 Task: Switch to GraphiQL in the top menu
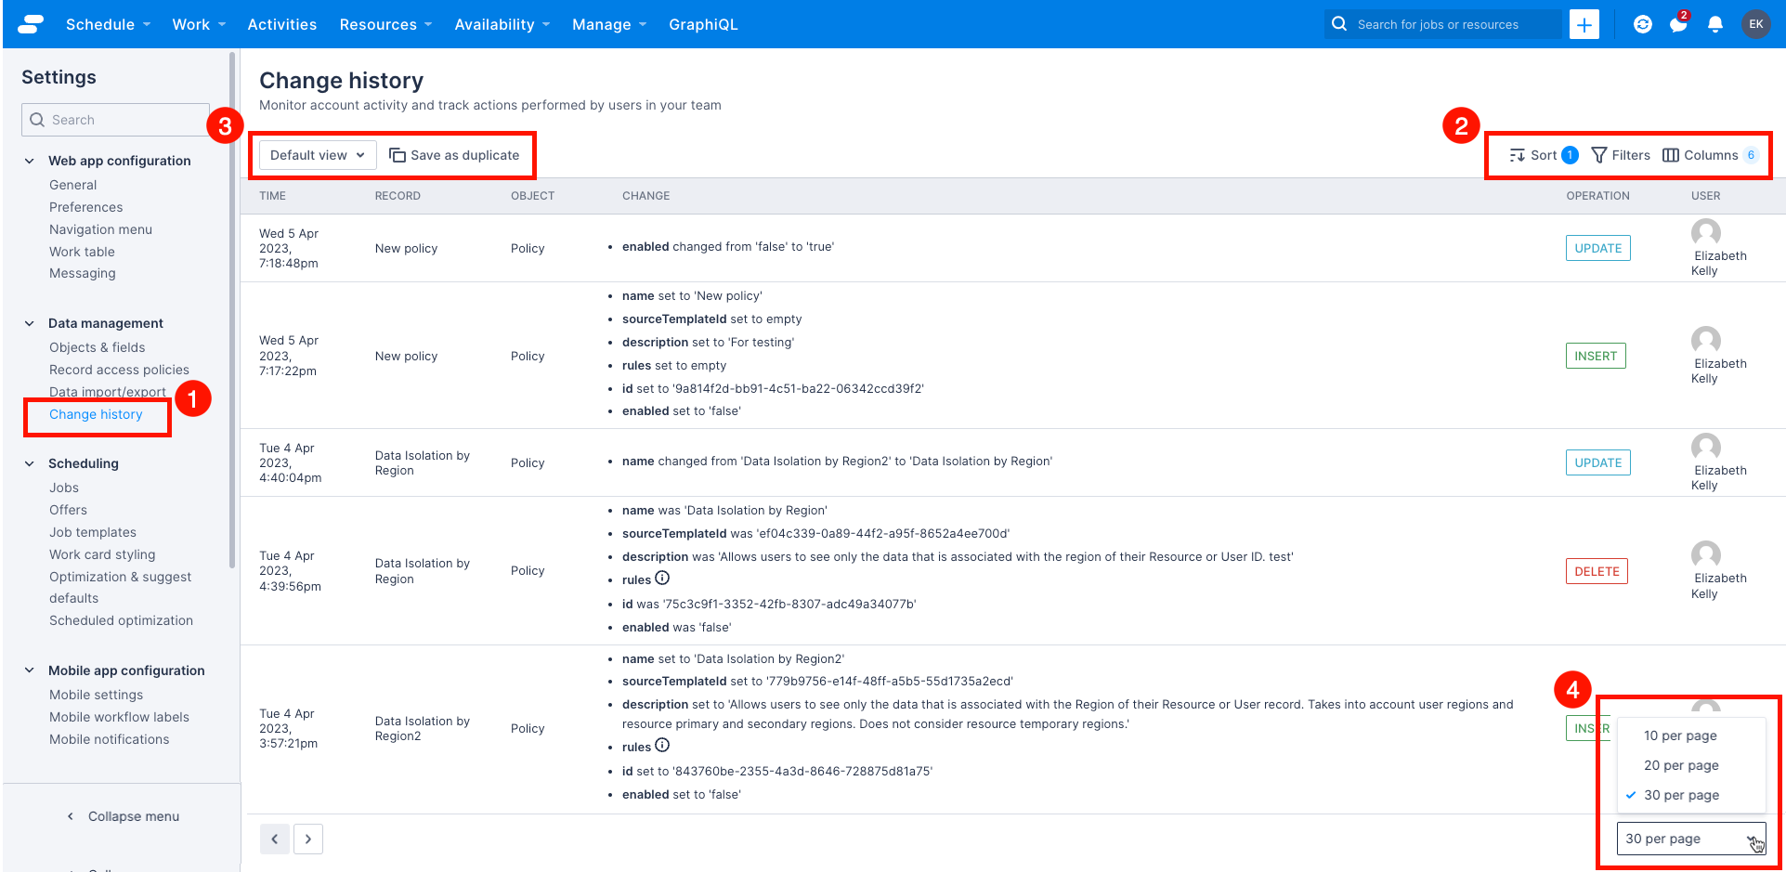pyautogui.click(x=703, y=24)
